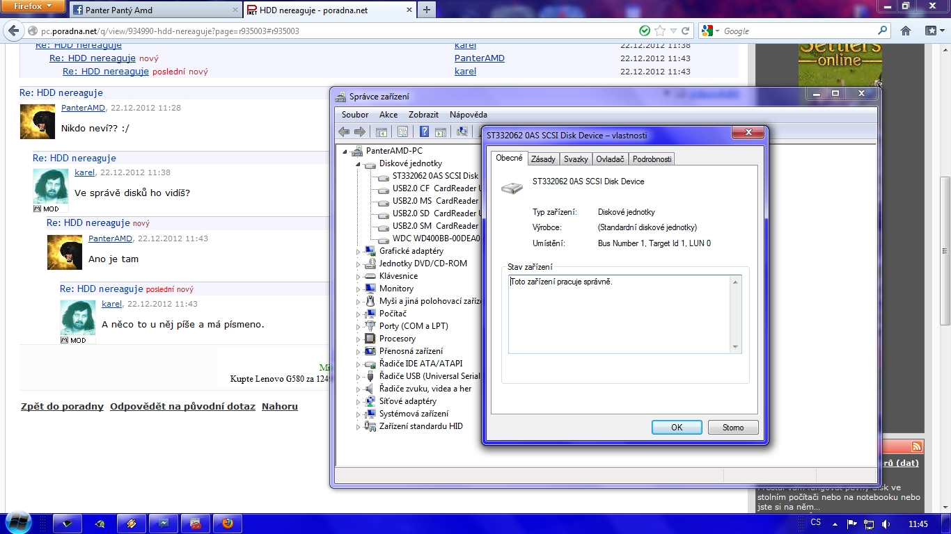Collapse the PanterAMD-PC root node
This screenshot has height=534, width=951.
point(345,151)
